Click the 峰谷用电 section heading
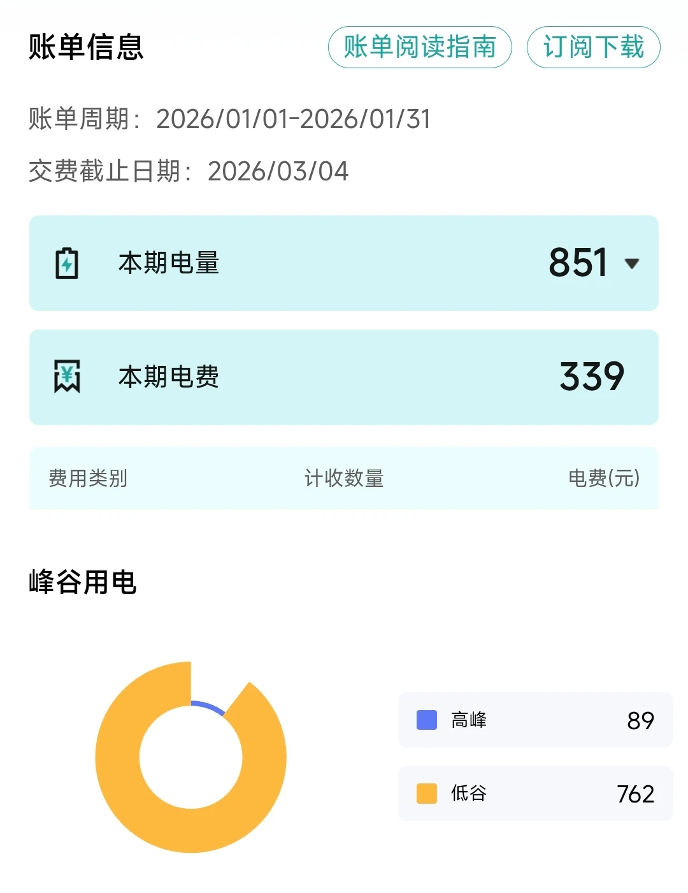 83,582
